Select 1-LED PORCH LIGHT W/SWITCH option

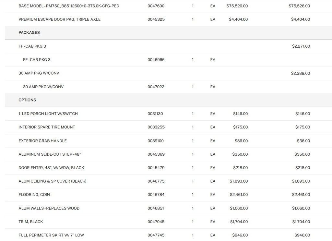tap(48, 114)
